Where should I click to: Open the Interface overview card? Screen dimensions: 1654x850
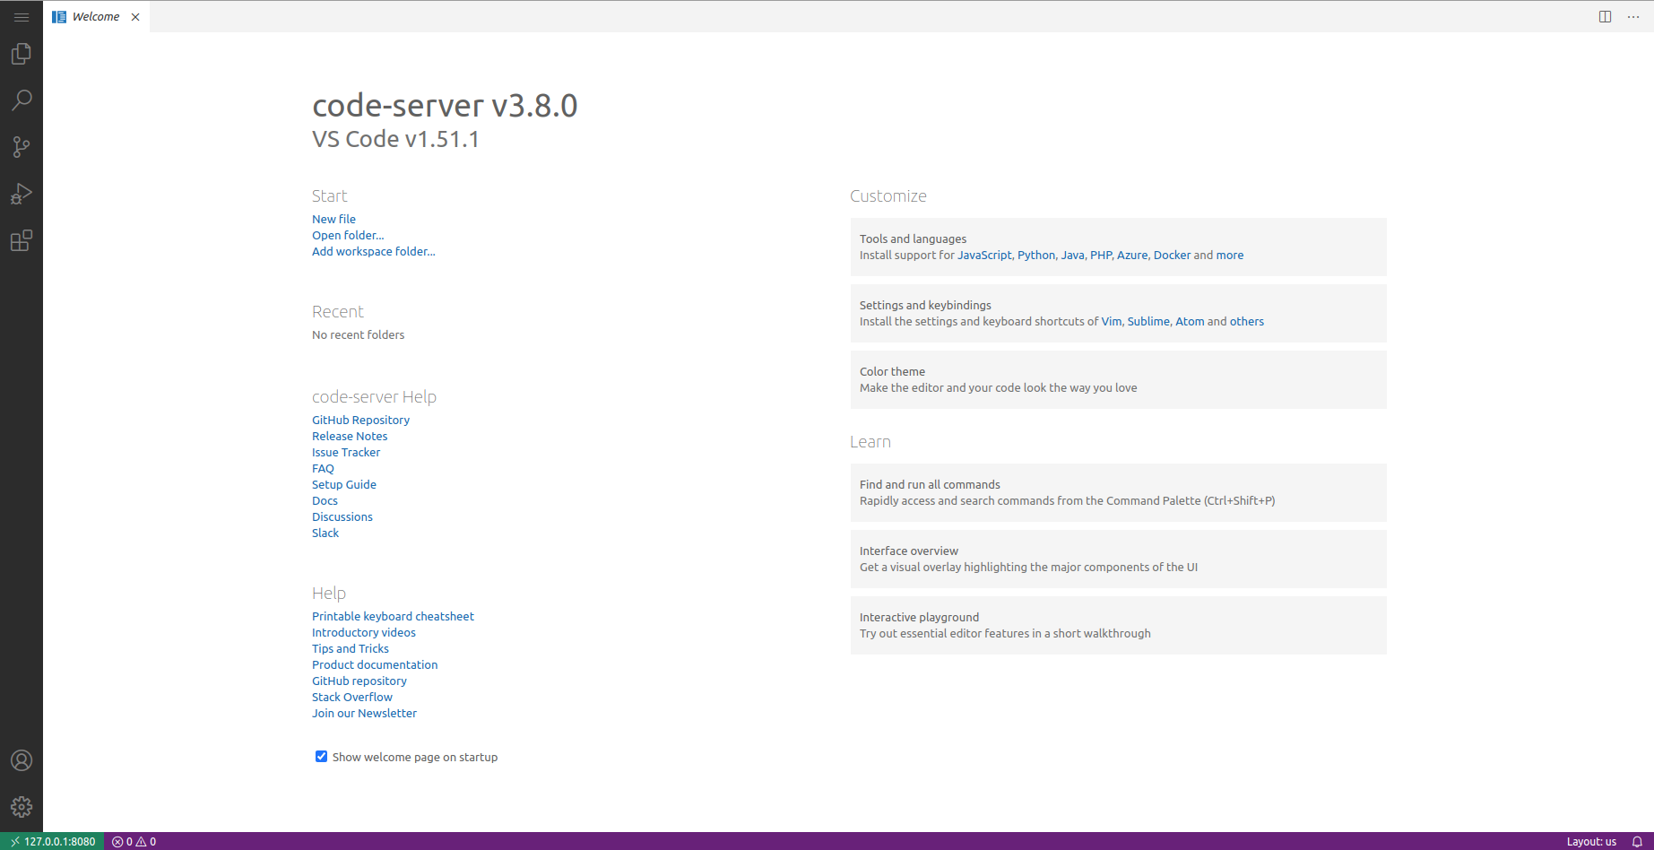point(1118,559)
